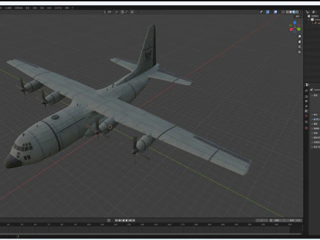Open the pivot point selector
This screenshot has height=240, width=320.
[117, 12]
